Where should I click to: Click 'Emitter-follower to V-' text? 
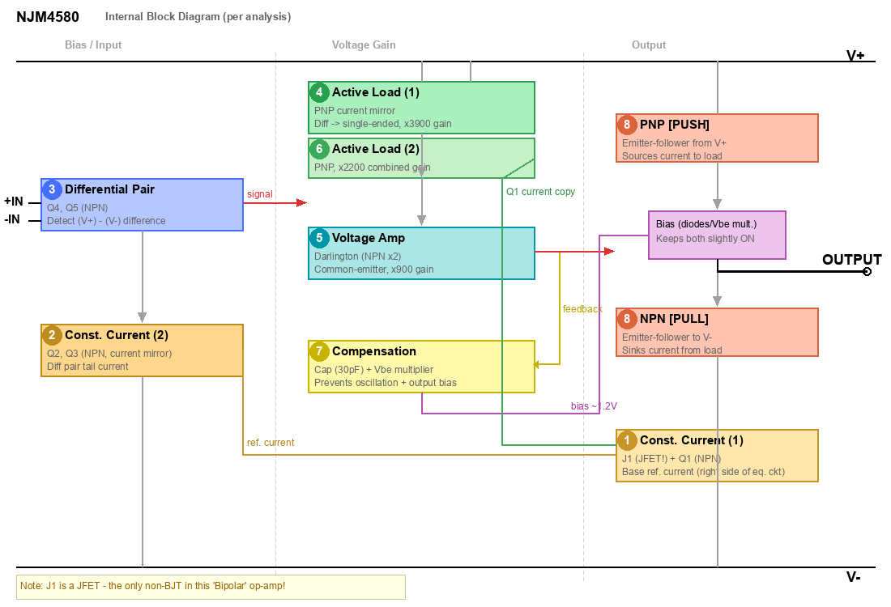pos(667,337)
